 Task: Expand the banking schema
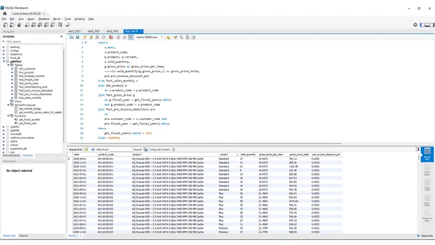click(3, 47)
